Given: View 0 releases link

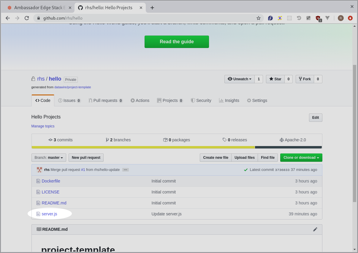Looking at the screenshot, I should click(235, 140).
